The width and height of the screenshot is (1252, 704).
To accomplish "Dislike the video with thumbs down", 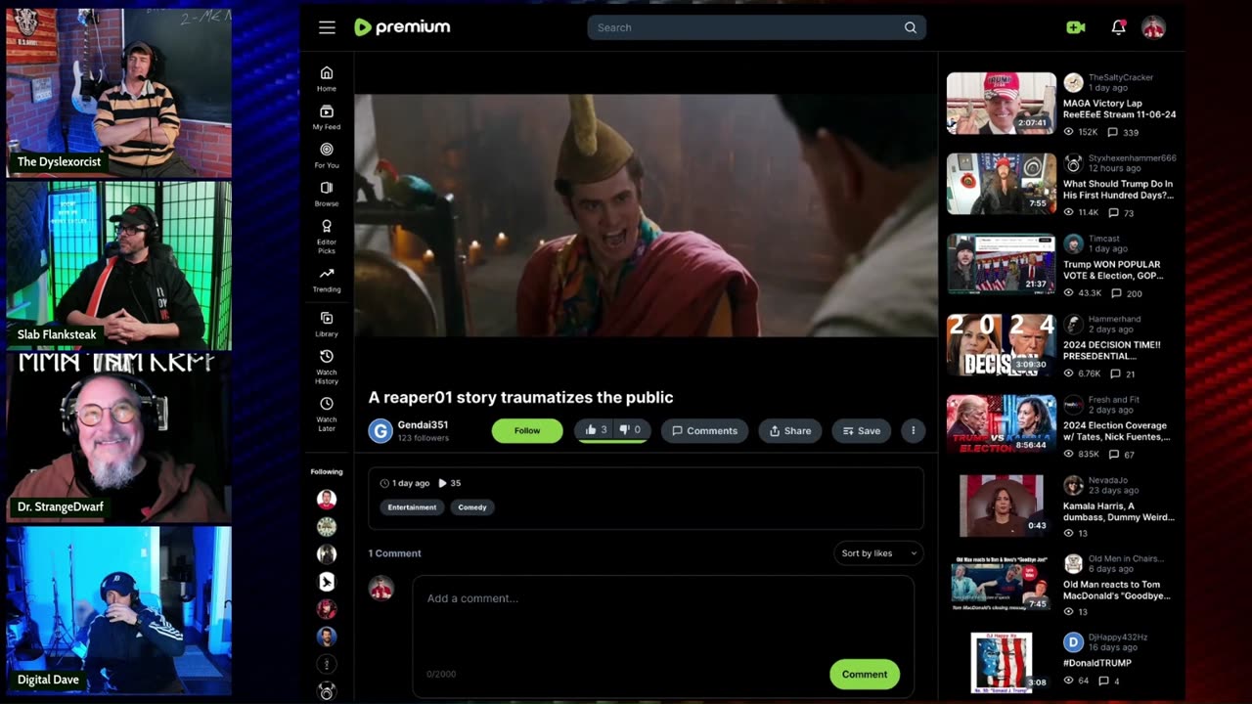I will [x=631, y=430].
